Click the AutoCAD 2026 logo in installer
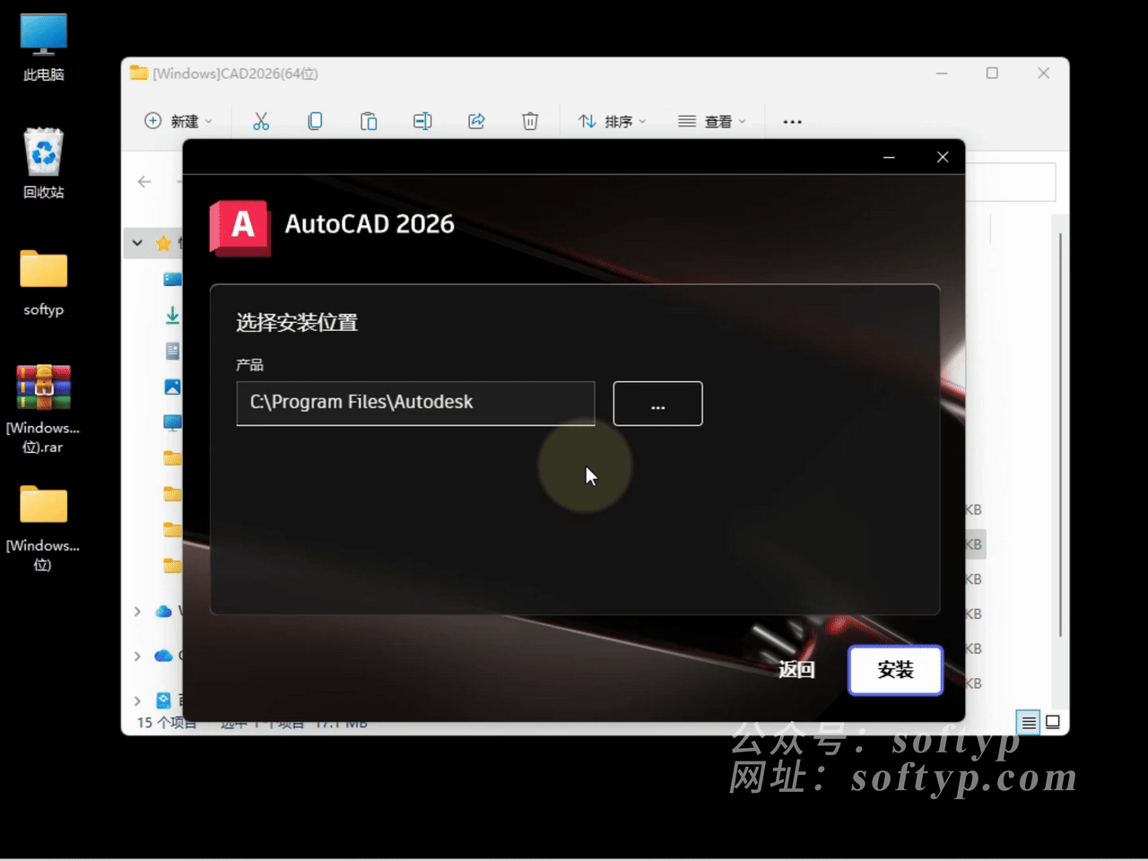Viewport: 1148px width, 861px height. (x=239, y=229)
